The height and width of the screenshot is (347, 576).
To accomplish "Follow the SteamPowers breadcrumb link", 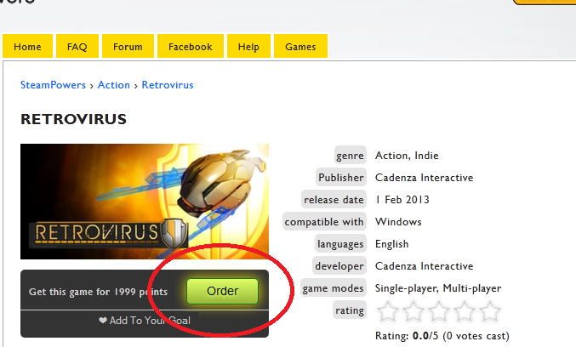I will pyautogui.click(x=53, y=85).
